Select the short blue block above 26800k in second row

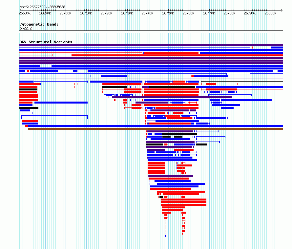click(277, 48)
